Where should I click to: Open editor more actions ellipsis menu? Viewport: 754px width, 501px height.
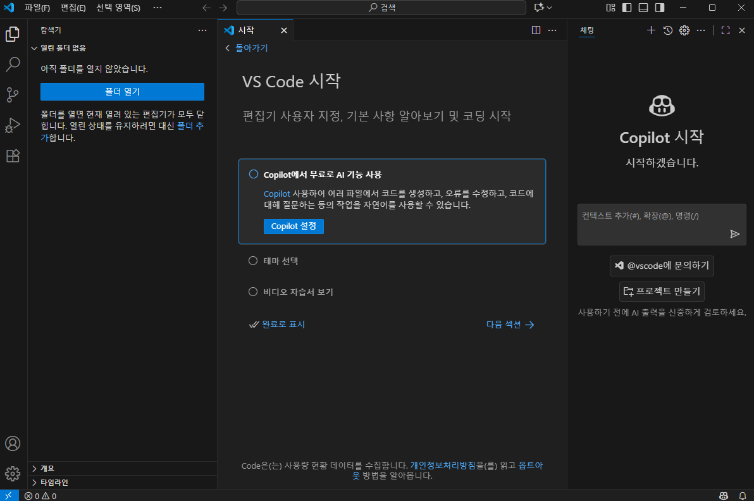point(552,30)
